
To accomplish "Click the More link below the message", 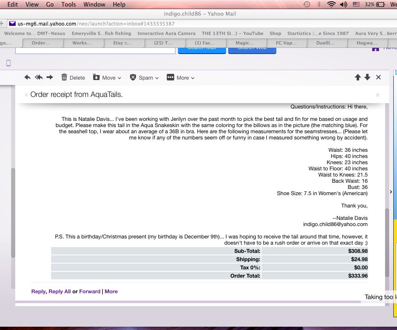I will coord(111,292).
